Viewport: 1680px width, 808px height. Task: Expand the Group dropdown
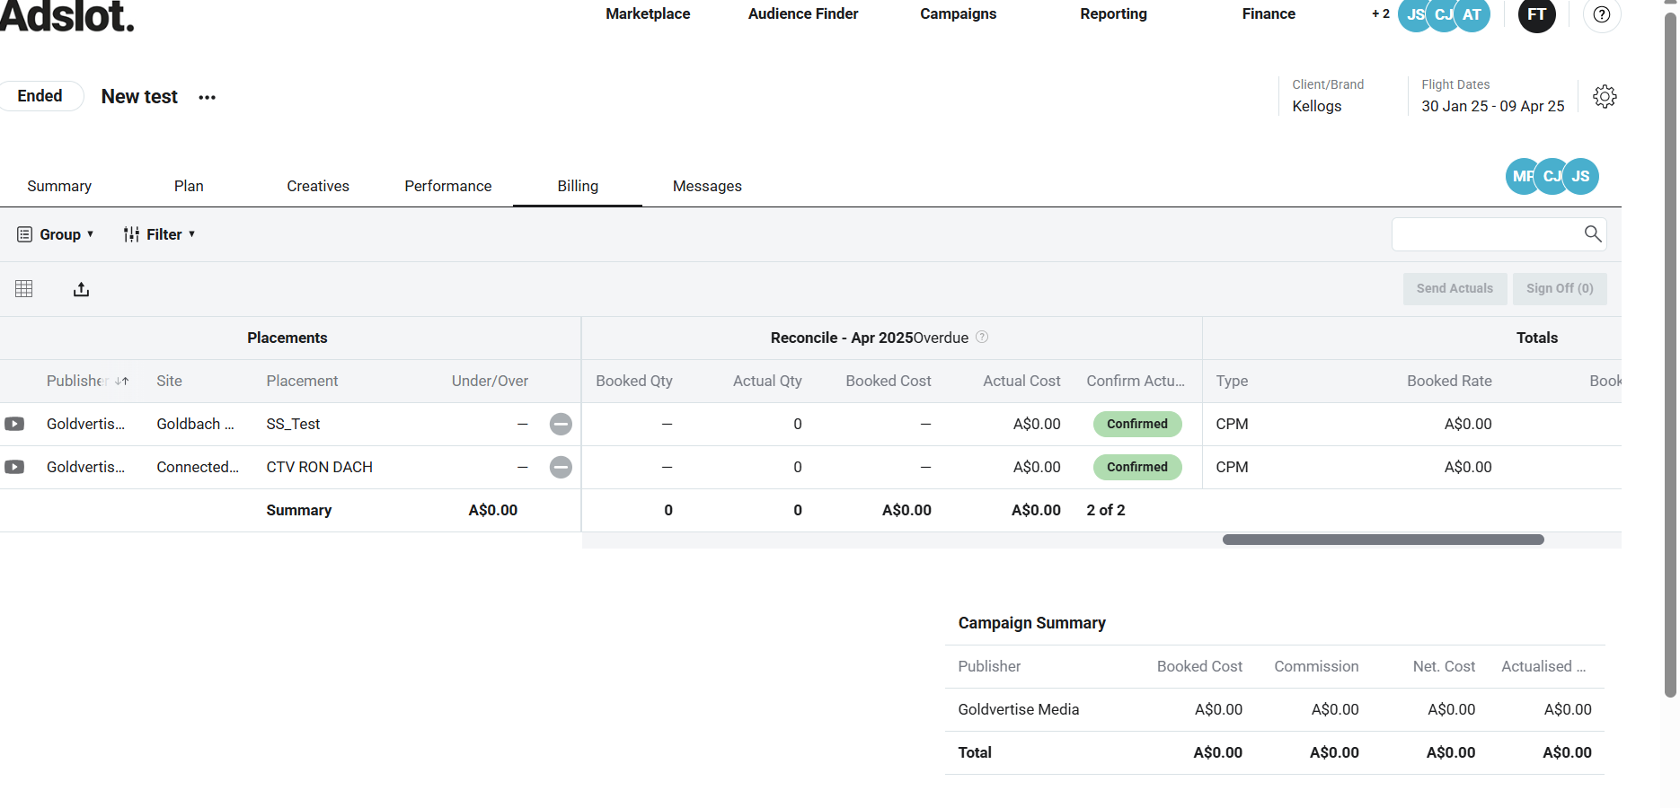pos(56,234)
